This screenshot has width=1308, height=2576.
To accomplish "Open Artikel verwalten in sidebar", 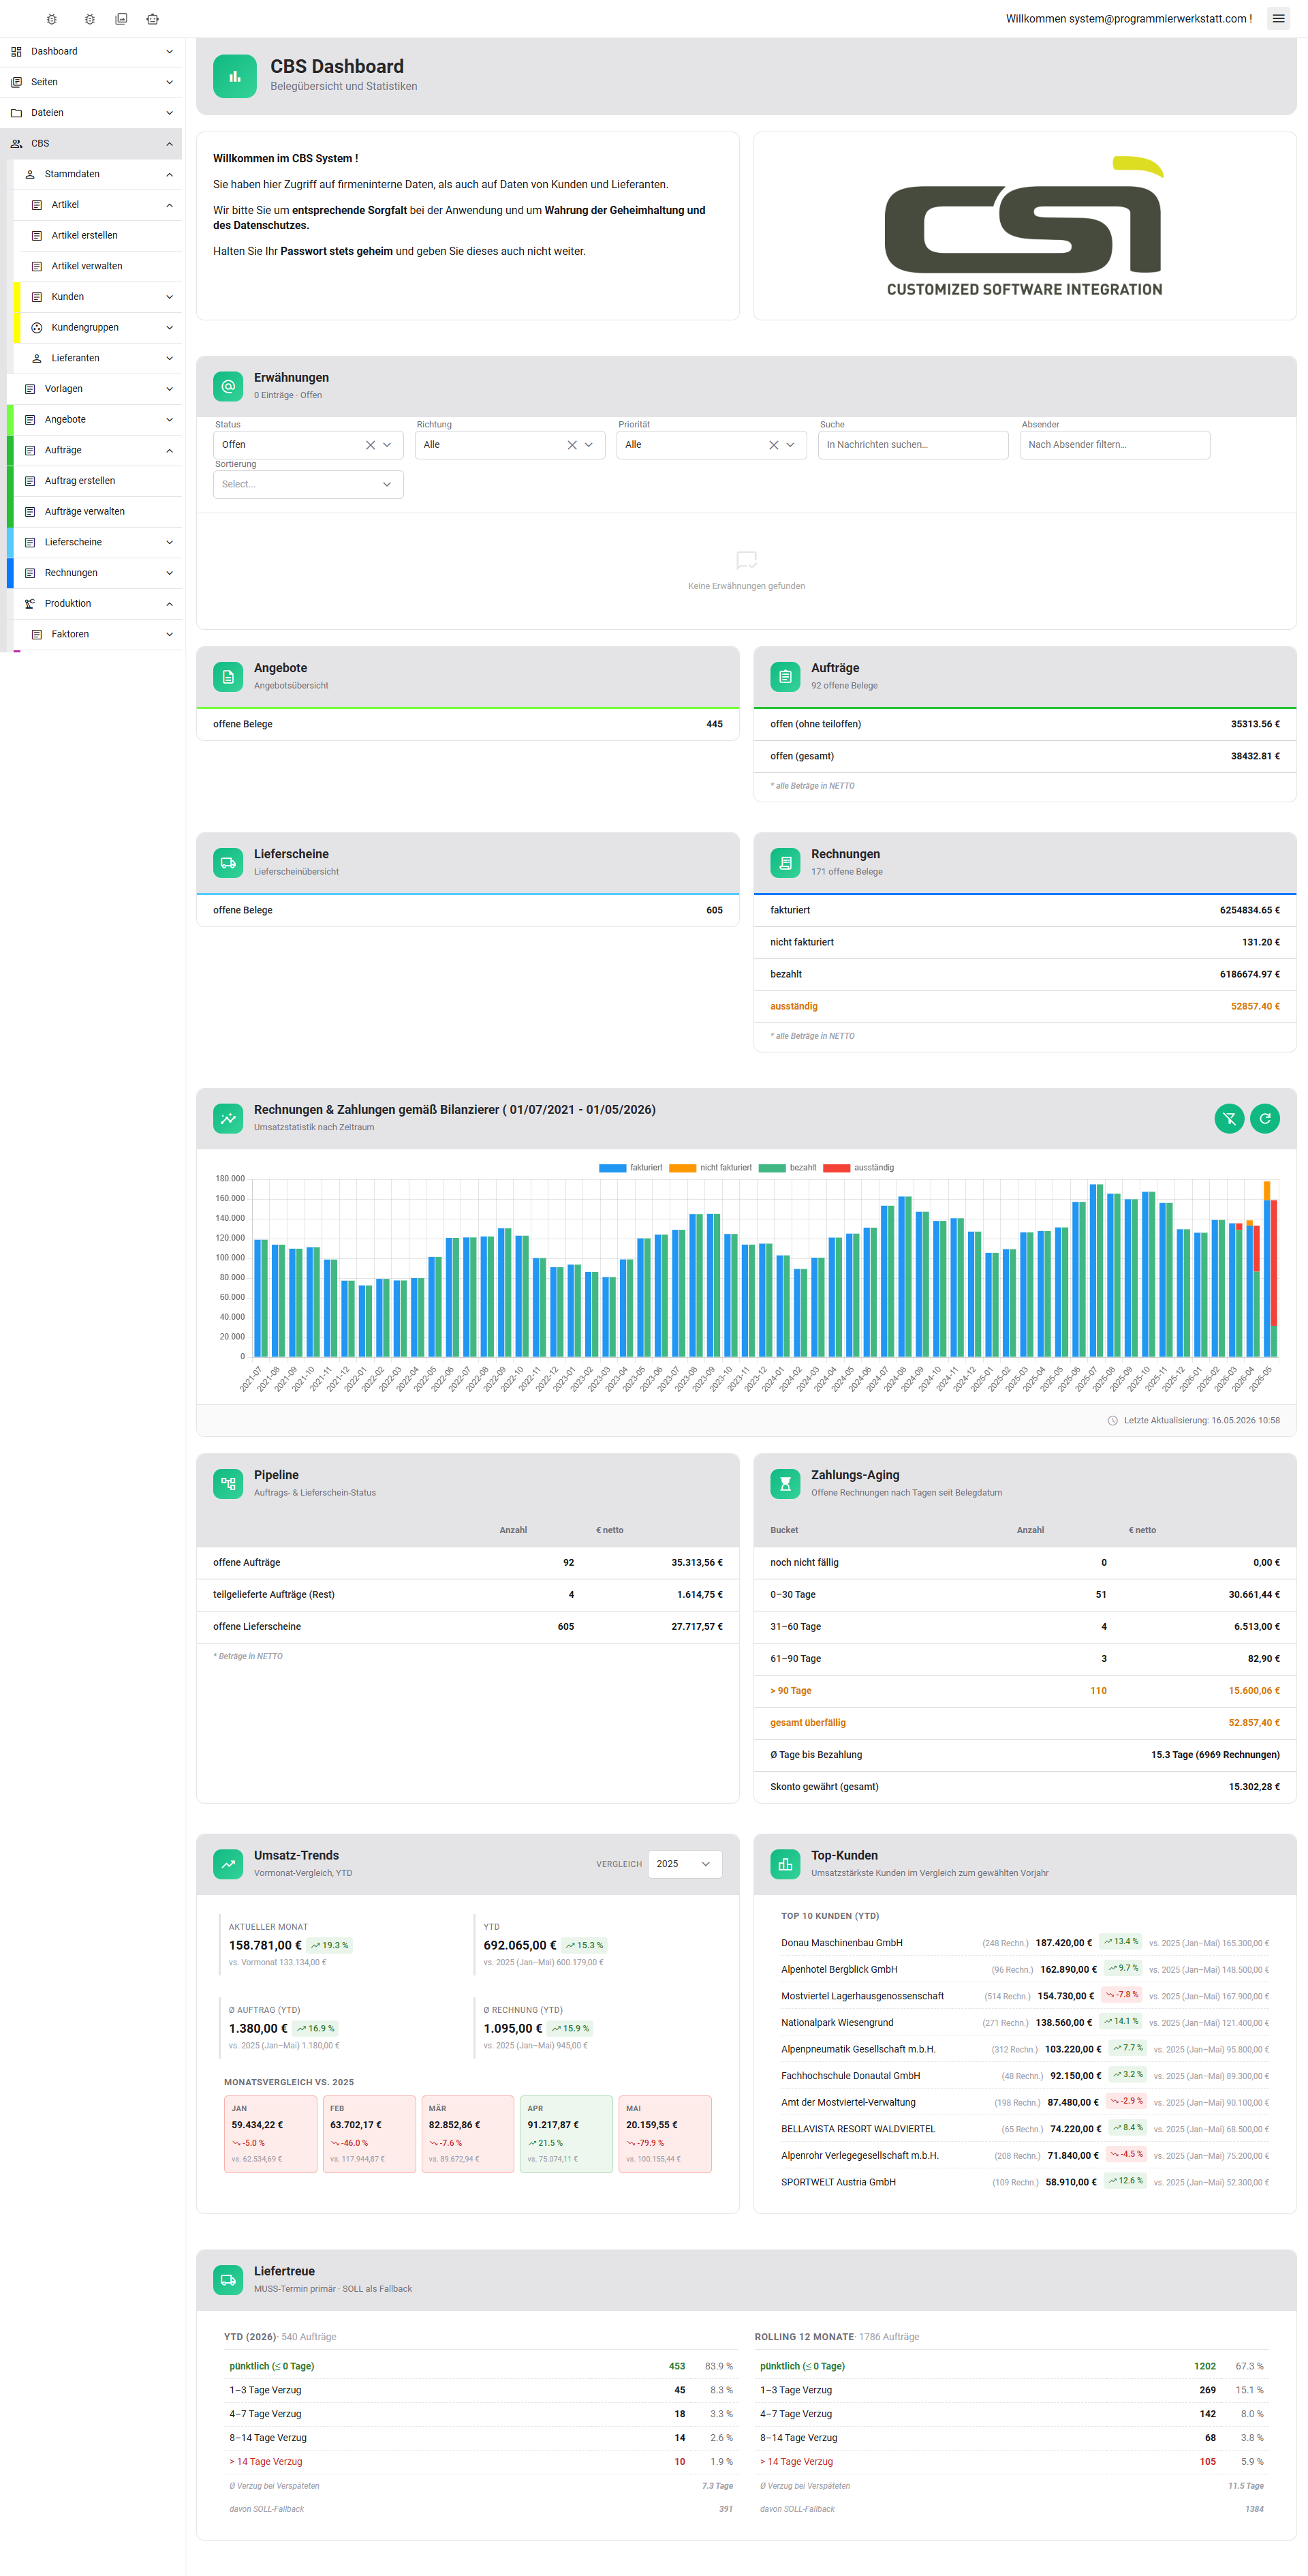I will (101, 266).
